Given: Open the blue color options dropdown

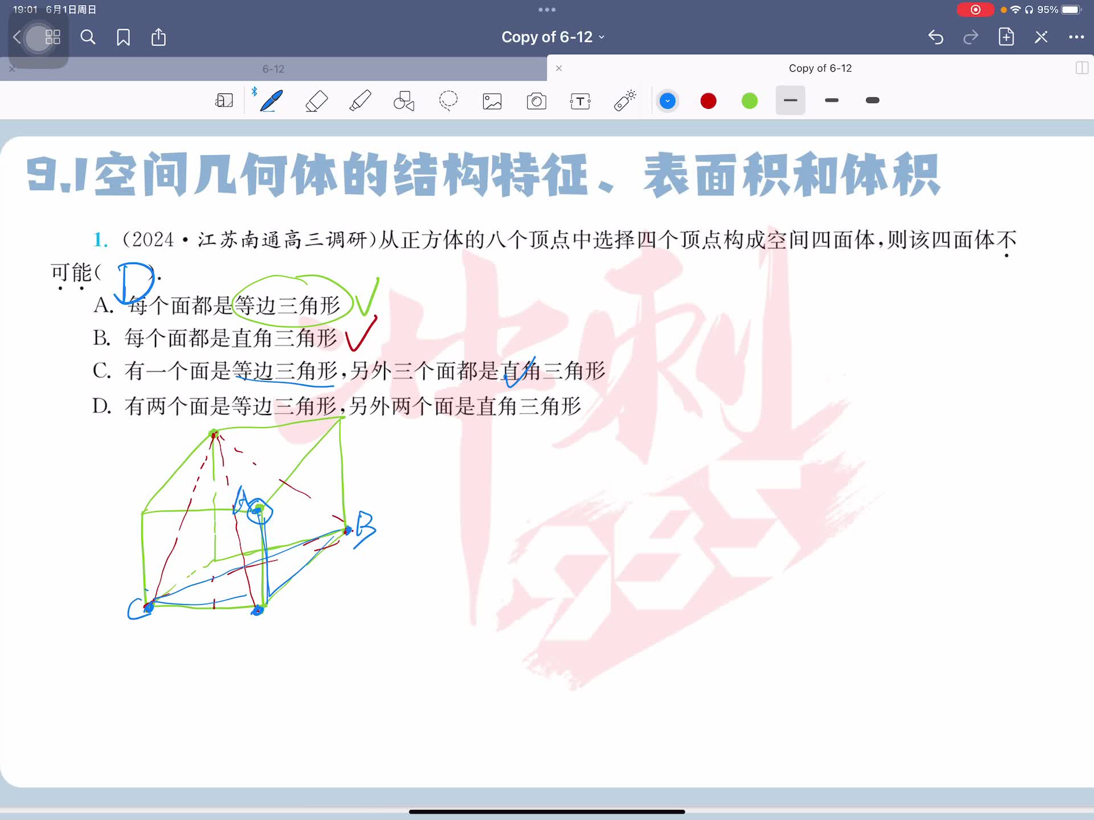Looking at the screenshot, I should [667, 101].
